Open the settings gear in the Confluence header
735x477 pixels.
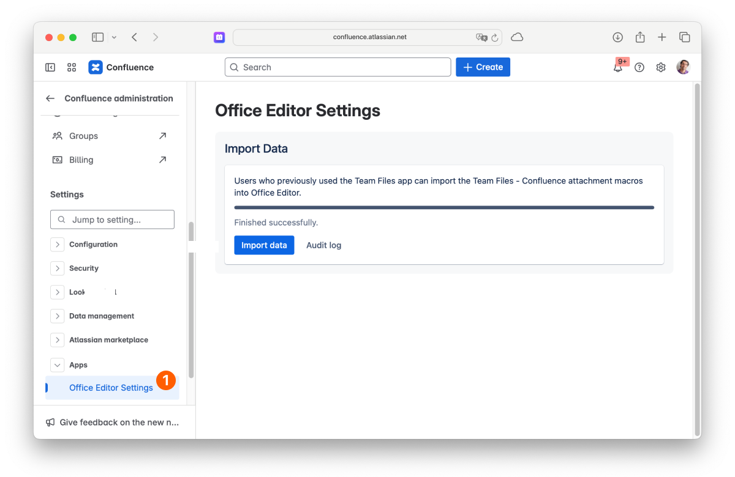pyautogui.click(x=661, y=67)
